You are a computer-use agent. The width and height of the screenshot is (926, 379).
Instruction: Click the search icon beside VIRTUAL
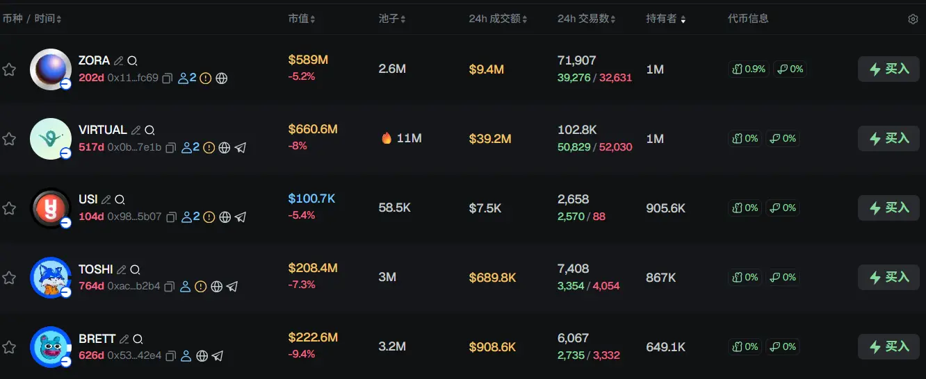(x=149, y=130)
